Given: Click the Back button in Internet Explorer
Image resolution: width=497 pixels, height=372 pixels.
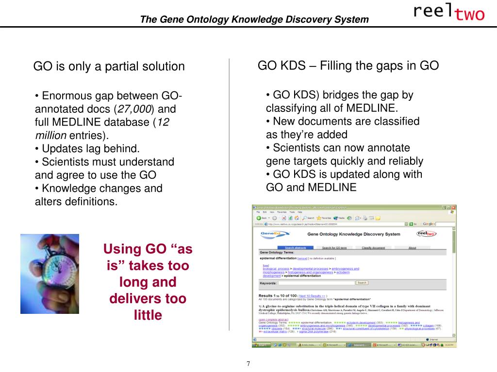Looking at the screenshot, I should [263, 218].
